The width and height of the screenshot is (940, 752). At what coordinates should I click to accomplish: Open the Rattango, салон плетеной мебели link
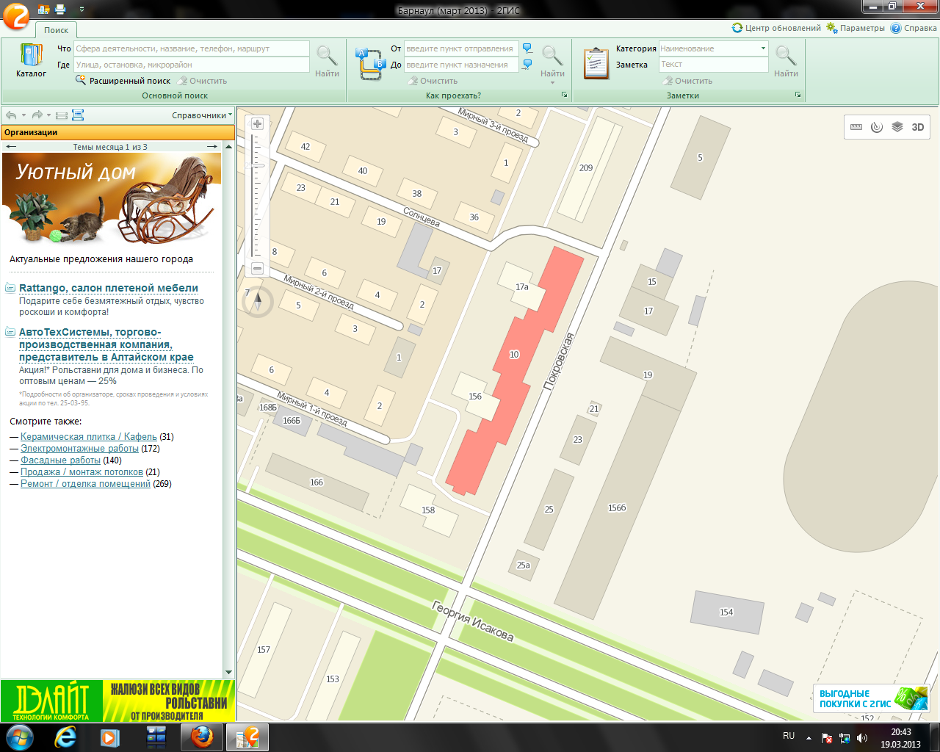[x=109, y=288]
